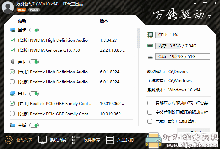Click the 主板 motherboard category icon
220x149 pixels.
[x=12, y=125]
